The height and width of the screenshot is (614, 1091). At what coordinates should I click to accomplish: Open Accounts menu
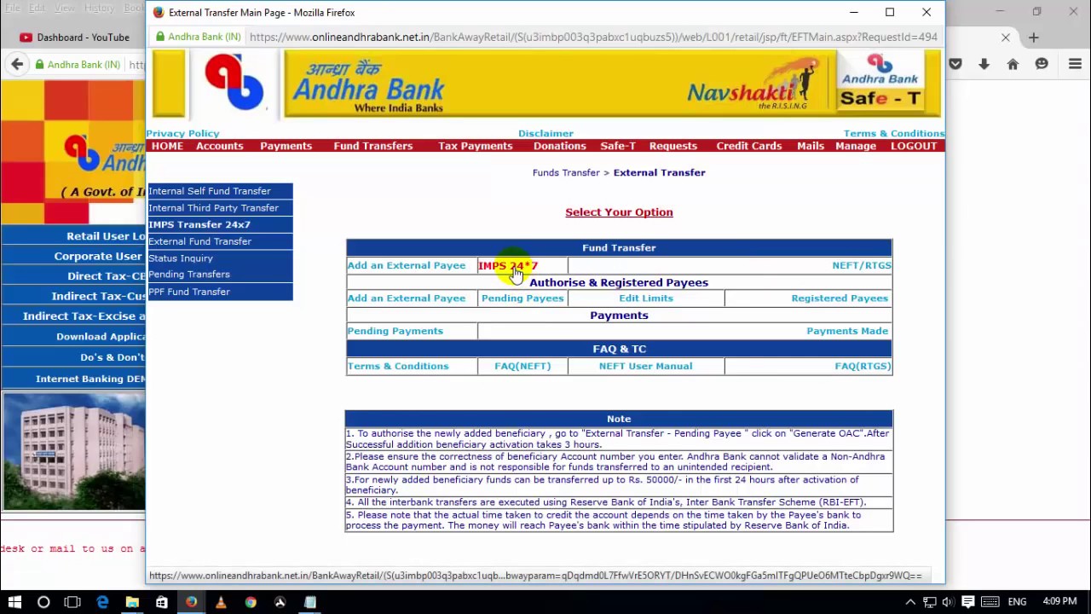pos(220,146)
